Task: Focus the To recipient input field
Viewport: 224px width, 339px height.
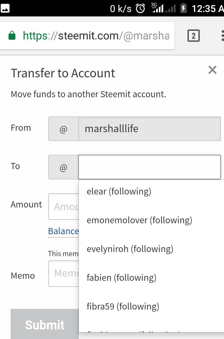Action: coord(149,167)
